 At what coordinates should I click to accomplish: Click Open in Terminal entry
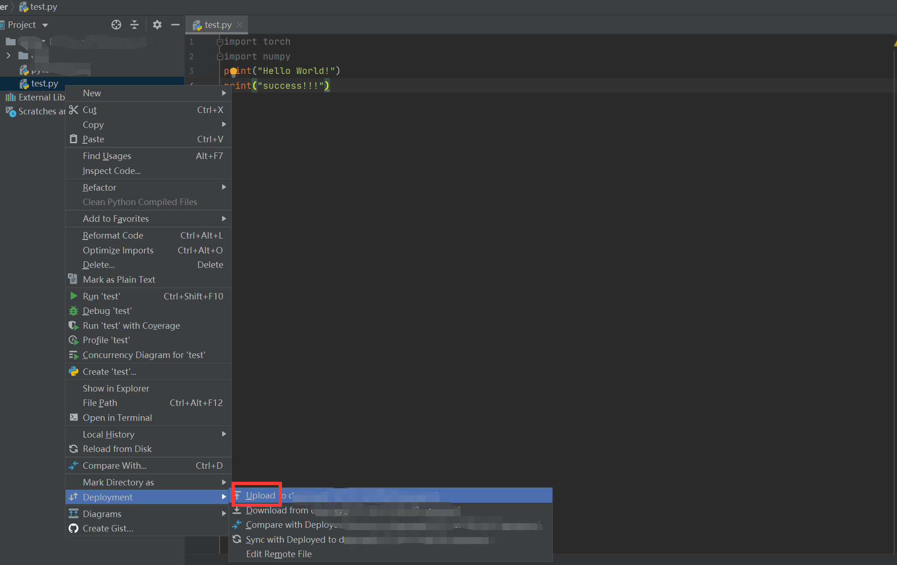(x=117, y=418)
